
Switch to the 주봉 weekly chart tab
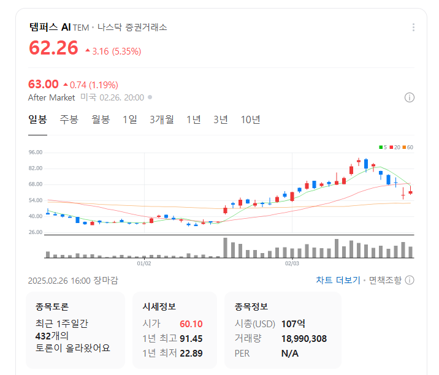point(69,119)
